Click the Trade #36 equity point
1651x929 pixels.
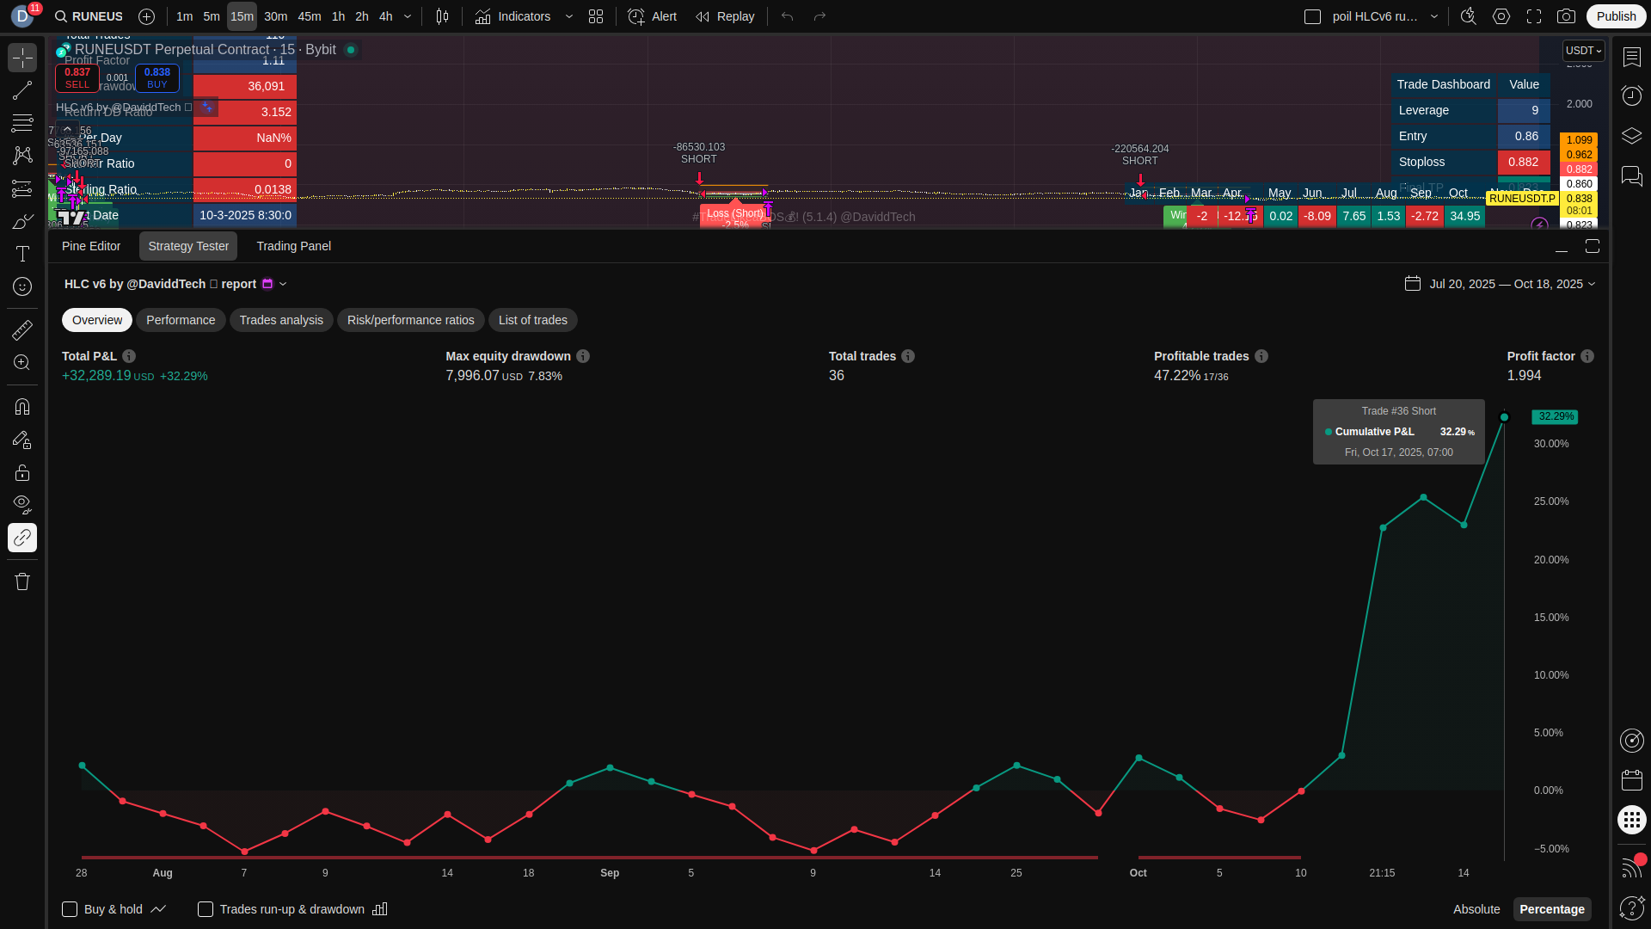click(1504, 417)
